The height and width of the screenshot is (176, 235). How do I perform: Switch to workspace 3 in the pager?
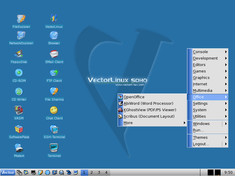(x=99, y=172)
